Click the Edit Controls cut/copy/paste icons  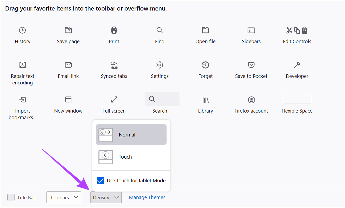[297, 31]
